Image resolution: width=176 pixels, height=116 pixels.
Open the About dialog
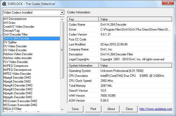tap(111, 109)
